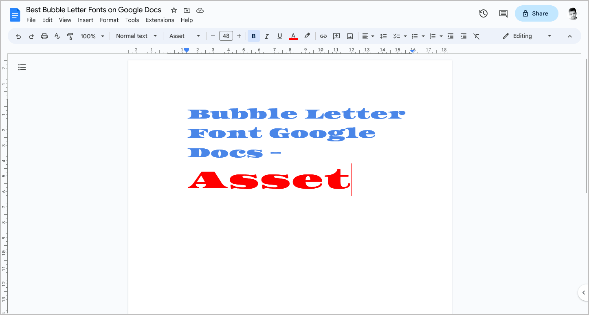Move document with folder icon
Screen dimensions: 589x315
coord(187,10)
